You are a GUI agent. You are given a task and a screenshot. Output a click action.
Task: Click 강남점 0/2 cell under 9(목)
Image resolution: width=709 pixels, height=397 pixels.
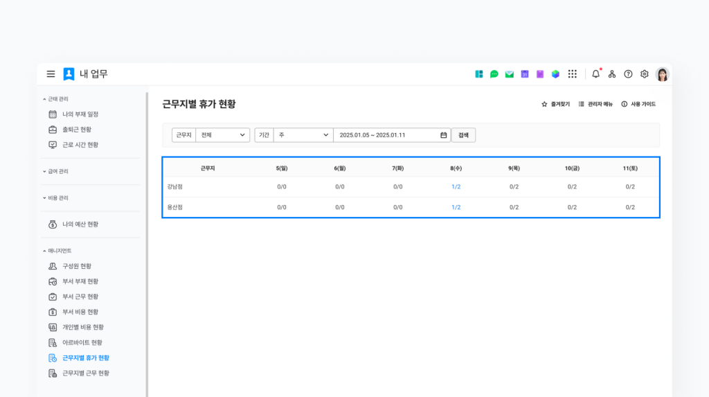[514, 186]
